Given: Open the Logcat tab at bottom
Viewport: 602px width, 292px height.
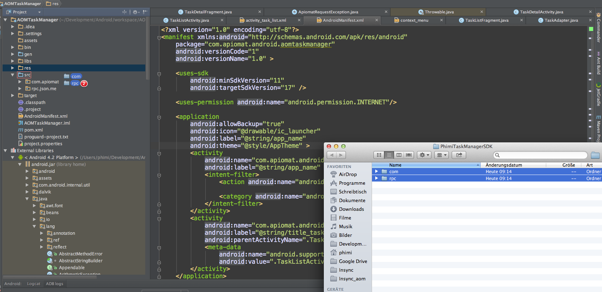Looking at the screenshot, I should pyautogui.click(x=33, y=284).
